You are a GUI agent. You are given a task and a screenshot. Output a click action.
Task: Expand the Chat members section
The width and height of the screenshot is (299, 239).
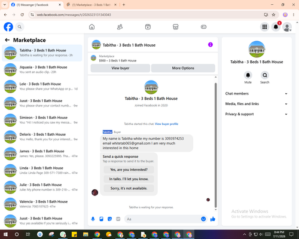(x=257, y=94)
